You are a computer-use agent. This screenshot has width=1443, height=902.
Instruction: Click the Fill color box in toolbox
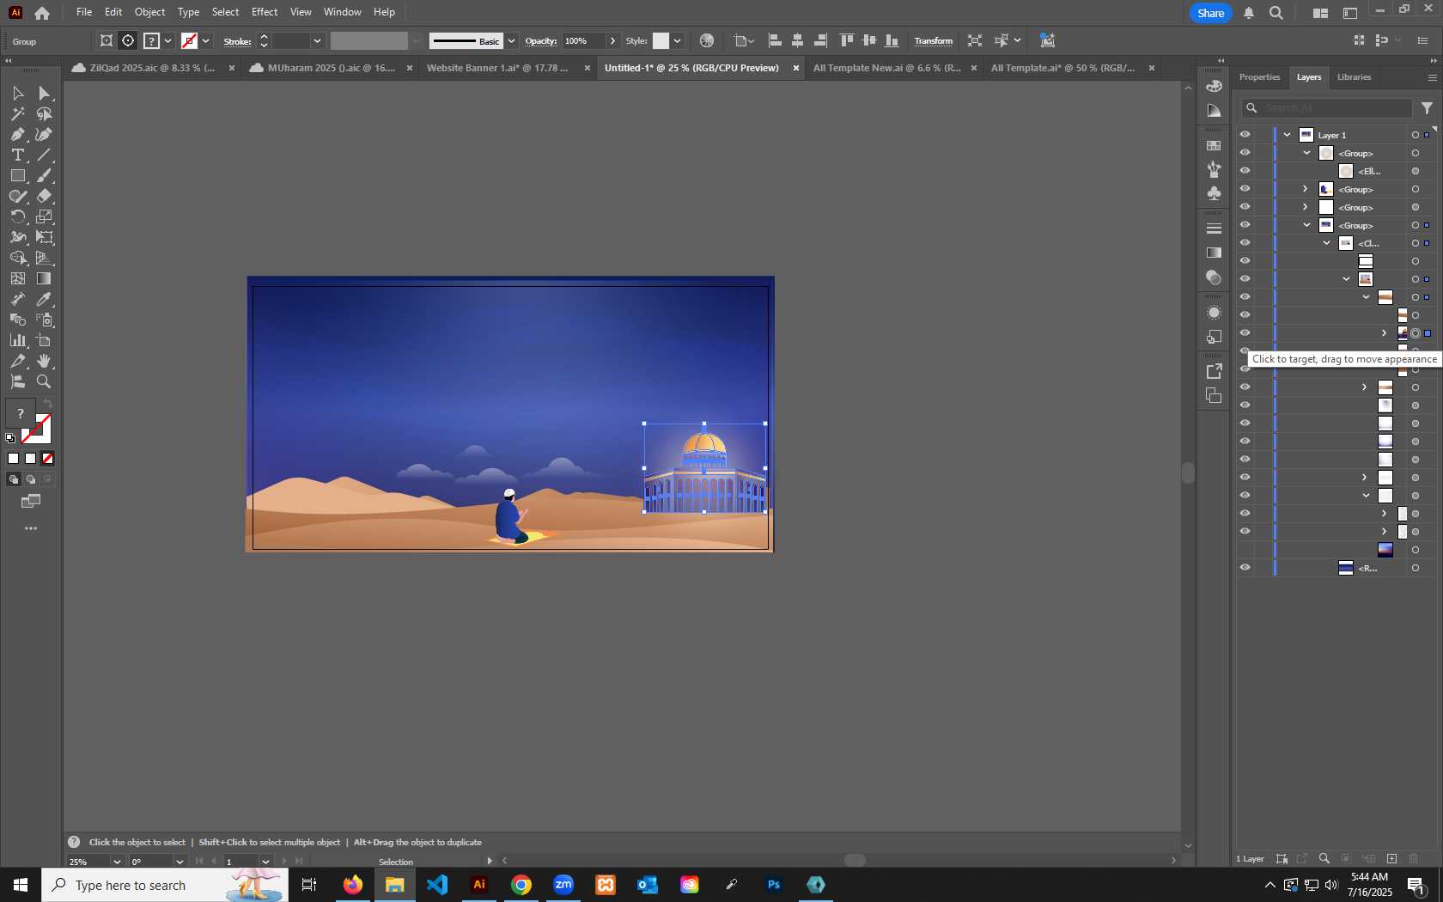pos(20,413)
